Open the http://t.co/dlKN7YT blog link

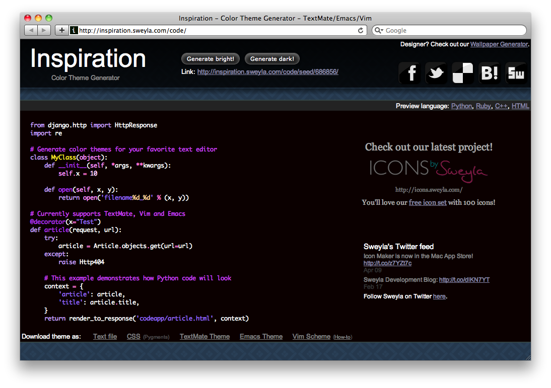(x=464, y=280)
